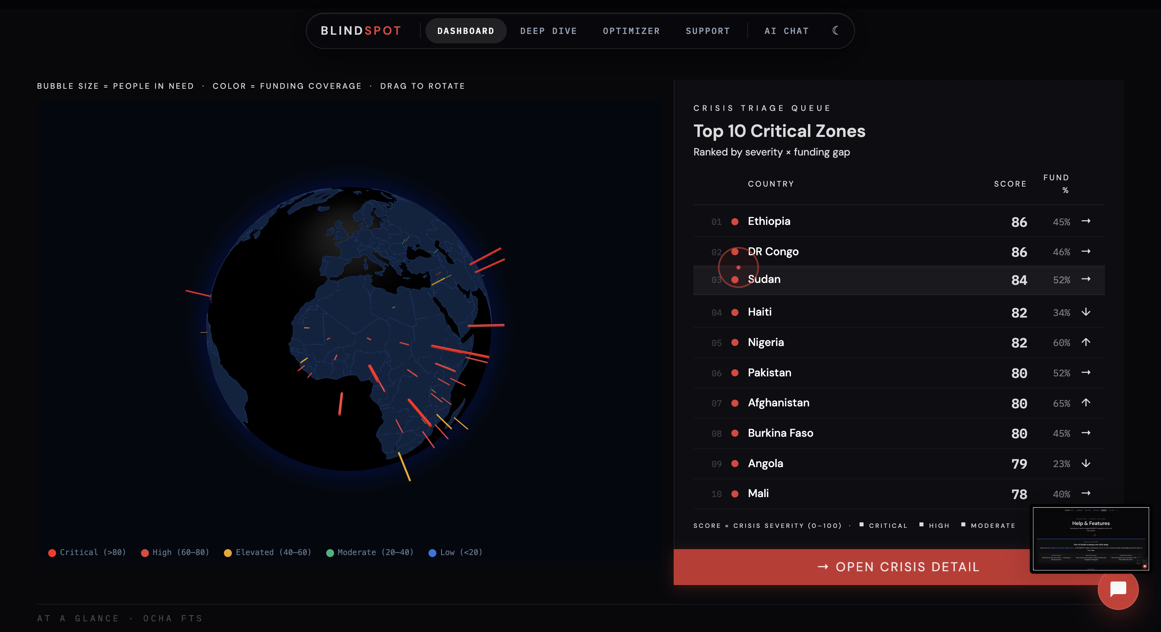The image size is (1161, 632).
Task: Select the Dashboard tab
Action: coord(466,31)
